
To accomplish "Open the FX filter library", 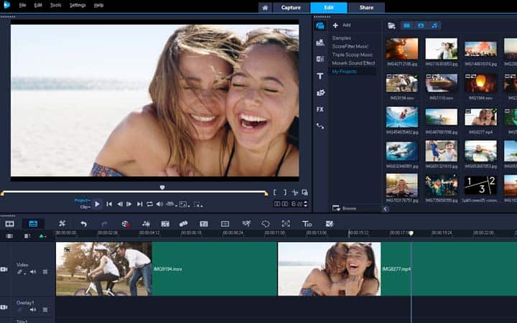I will (x=320, y=109).
